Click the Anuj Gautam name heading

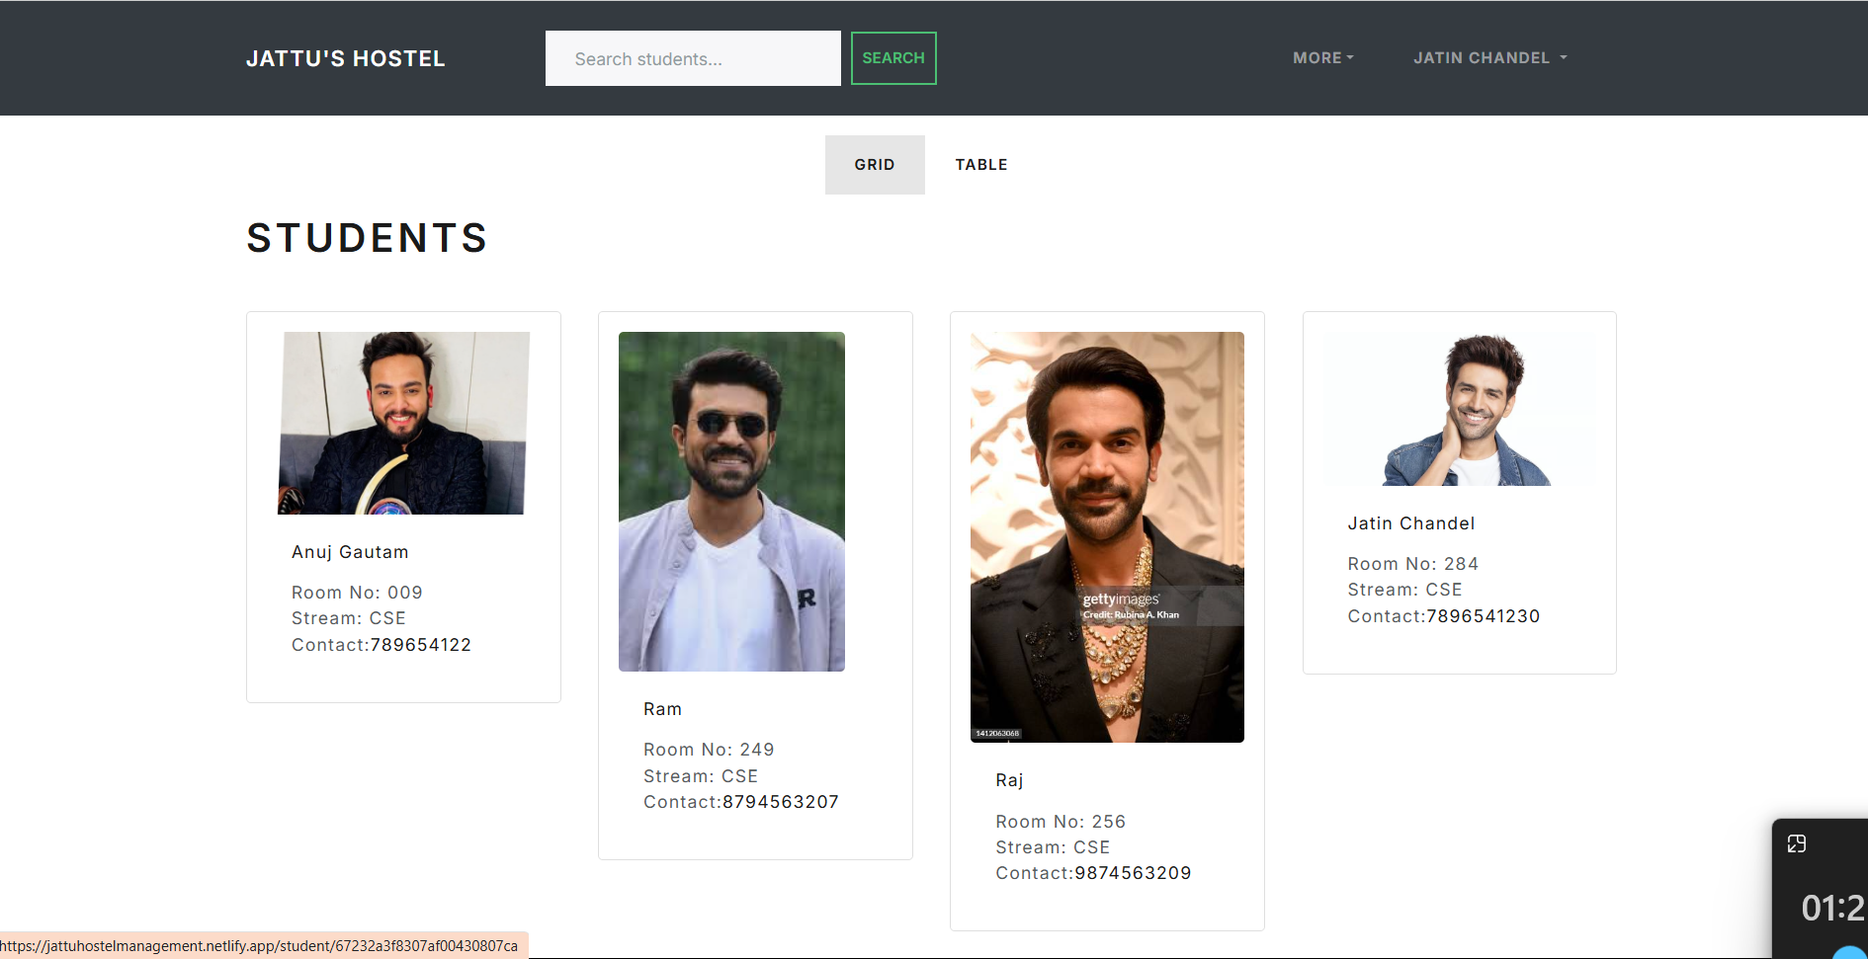pyautogui.click(x=350, y=552)
